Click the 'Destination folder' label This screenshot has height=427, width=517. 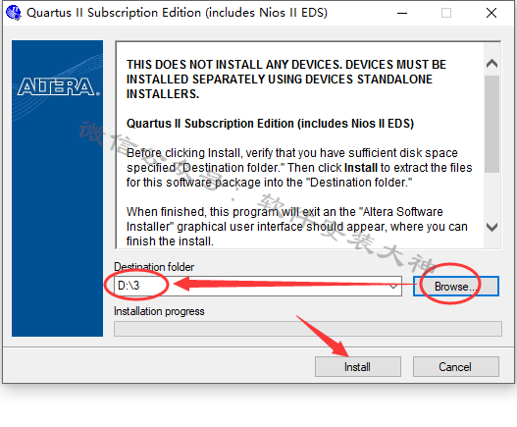(154, 267)
